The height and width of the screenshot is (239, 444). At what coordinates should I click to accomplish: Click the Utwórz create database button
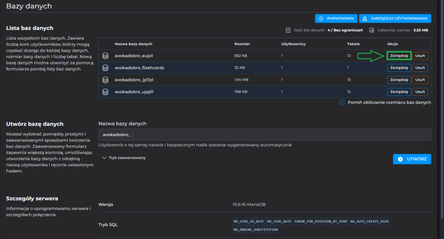[x=412, y=159]
